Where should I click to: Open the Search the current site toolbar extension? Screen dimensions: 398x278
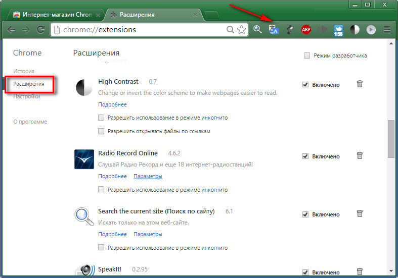pyautogui.click(x=257, y=30)
